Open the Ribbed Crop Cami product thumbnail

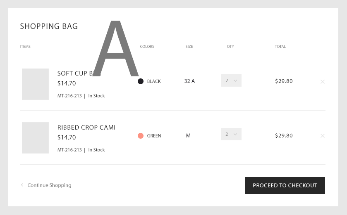(35, 138)
